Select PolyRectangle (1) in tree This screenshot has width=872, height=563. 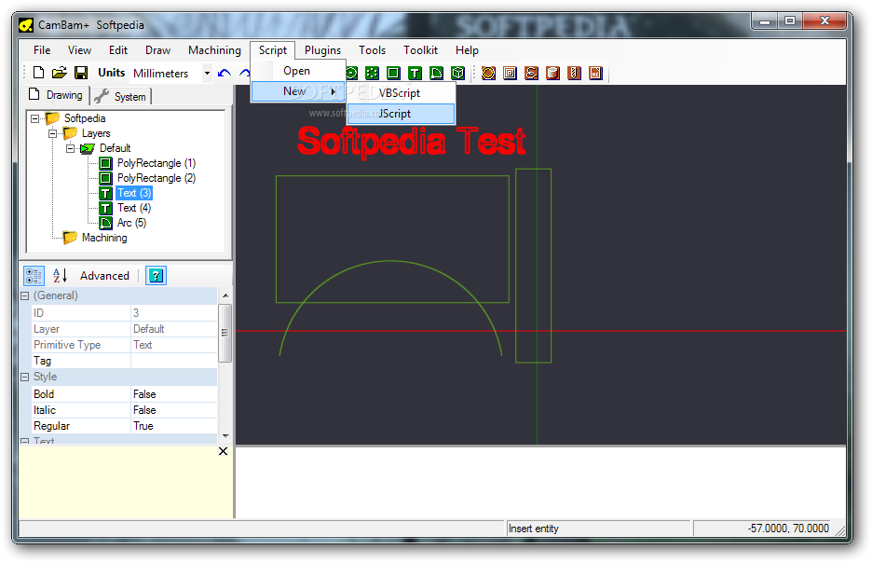pyautogui.click(x=157, y=163)
